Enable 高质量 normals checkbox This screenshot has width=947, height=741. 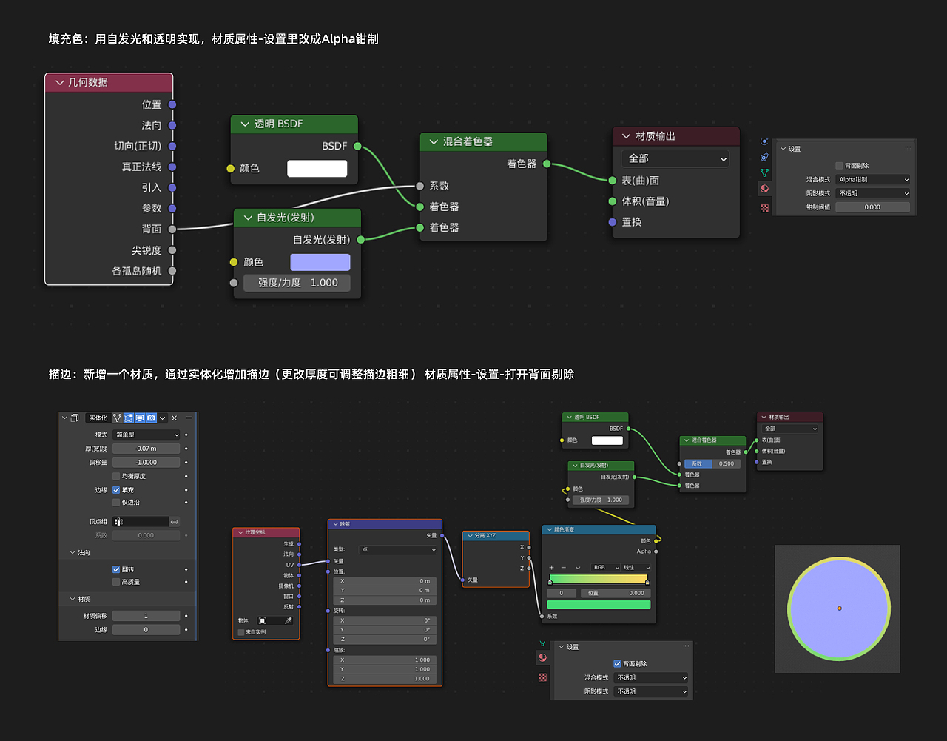(x=116, y=582)
